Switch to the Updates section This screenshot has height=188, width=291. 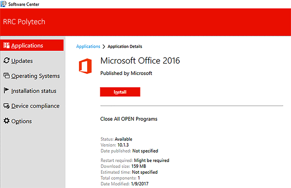point(22,61)
